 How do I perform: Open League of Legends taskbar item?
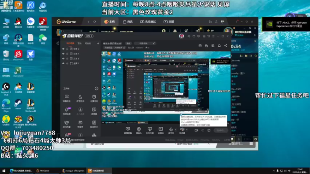[x=73, y=171]
